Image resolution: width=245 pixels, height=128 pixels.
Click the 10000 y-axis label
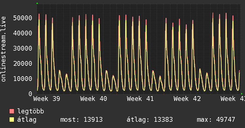(23, 79)
